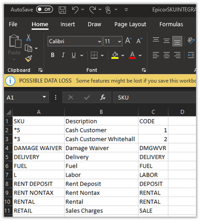
Task: Click the Undo arrow icon
Action: [x=75, y=10]
